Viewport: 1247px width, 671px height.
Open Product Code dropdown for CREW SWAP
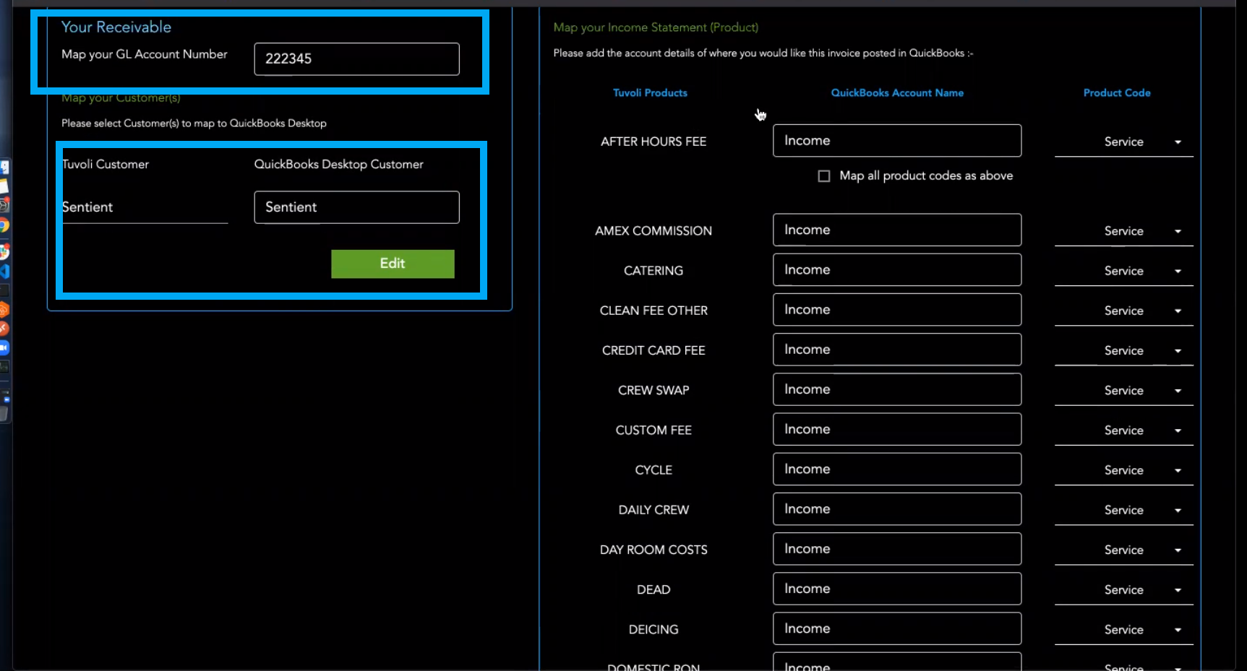pyautogui.click(x=1123, y=391)
